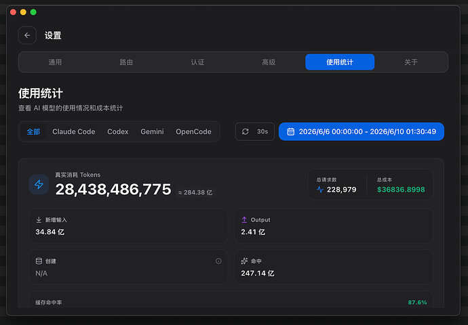
Task: Click the info icon in the 创建 card
Action: point(218,261)
